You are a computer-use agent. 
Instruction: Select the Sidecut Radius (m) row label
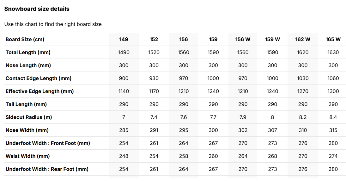tap(29, 117)
